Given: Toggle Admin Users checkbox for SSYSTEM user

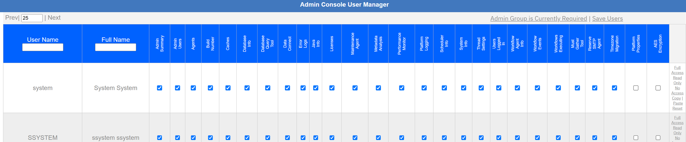Looking at the screenshot, I should [178, 138].
